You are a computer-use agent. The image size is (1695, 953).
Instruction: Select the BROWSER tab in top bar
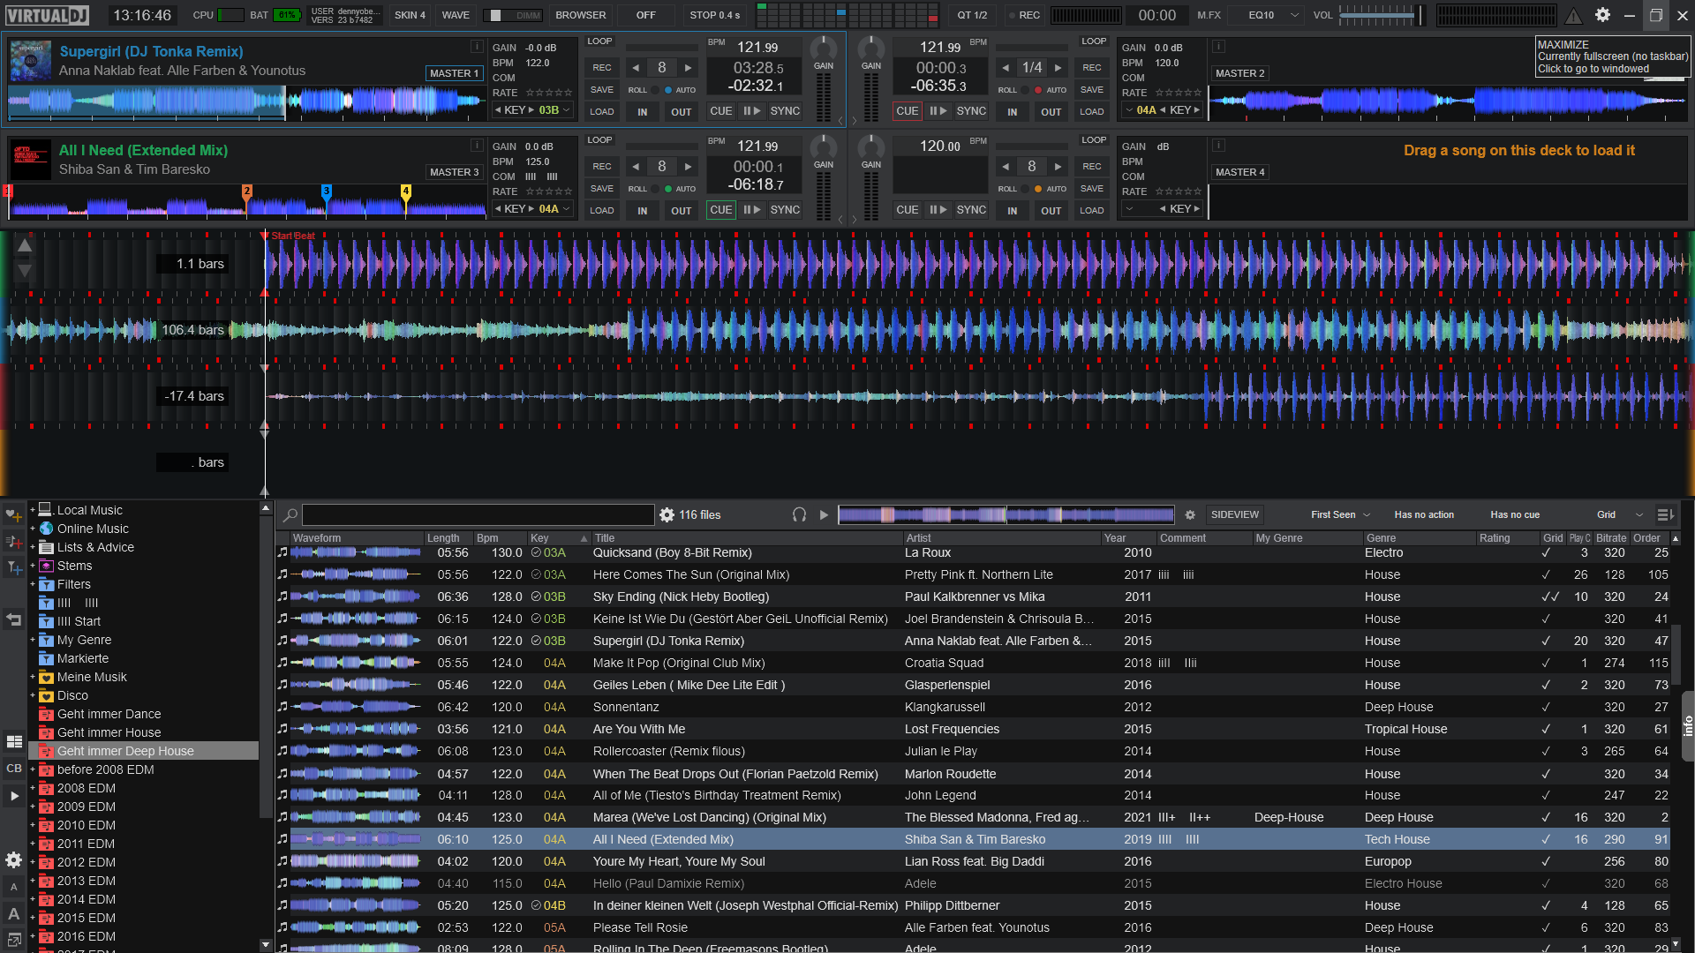[x=580, y=15]
